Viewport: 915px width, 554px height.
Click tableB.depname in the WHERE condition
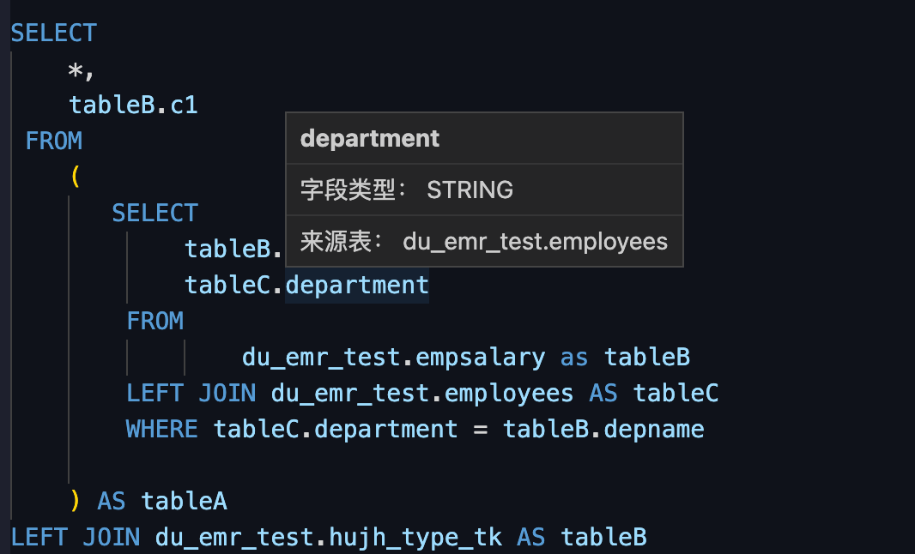pos(603,429)
